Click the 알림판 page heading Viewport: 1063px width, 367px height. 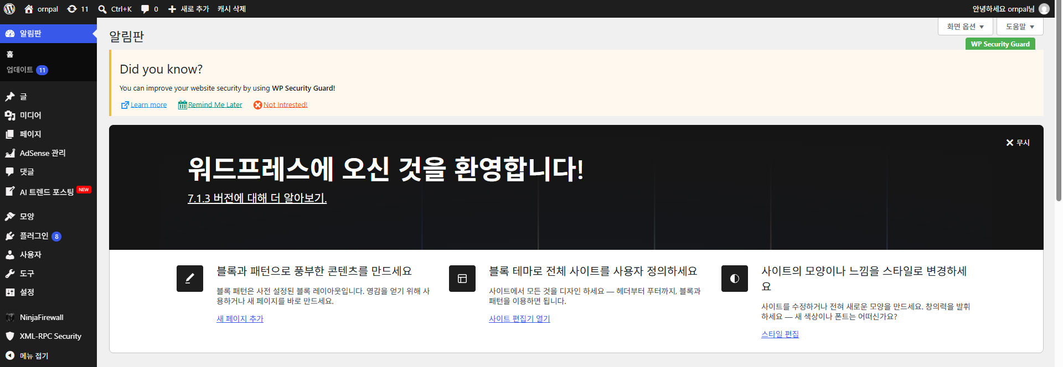(126, 36)
